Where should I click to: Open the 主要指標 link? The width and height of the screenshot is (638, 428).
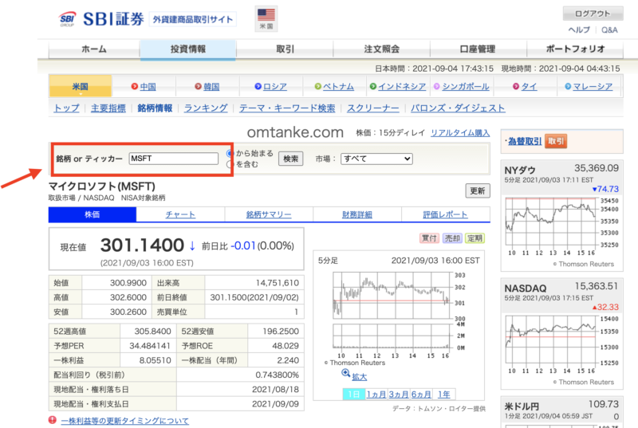(108, 108)
